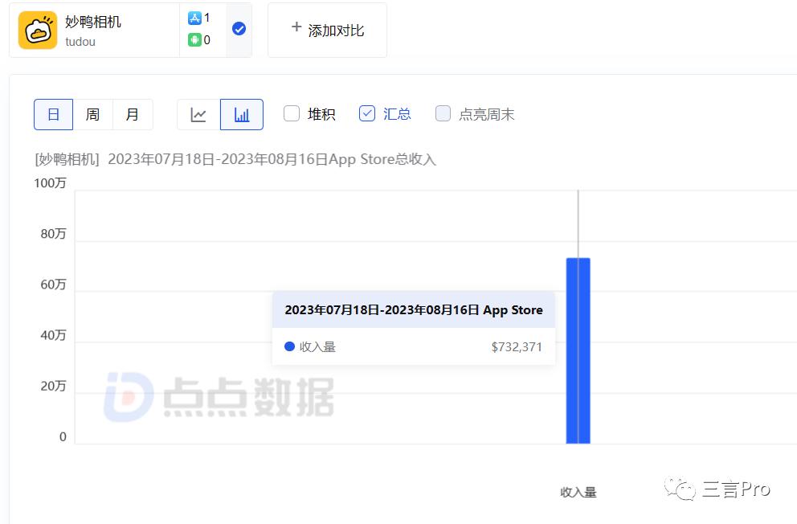The image size is (797, 524).
Task: Click the 60万 y-axis label
Action: [53, 285]
